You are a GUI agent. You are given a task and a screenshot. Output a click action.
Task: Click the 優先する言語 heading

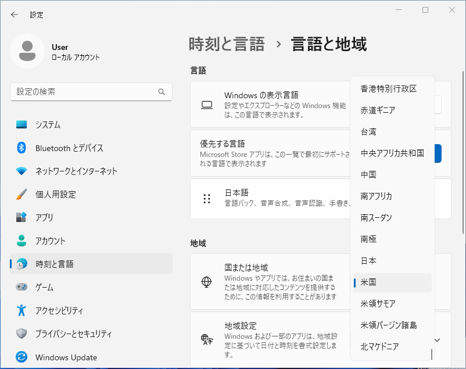(x=223, y=144)
